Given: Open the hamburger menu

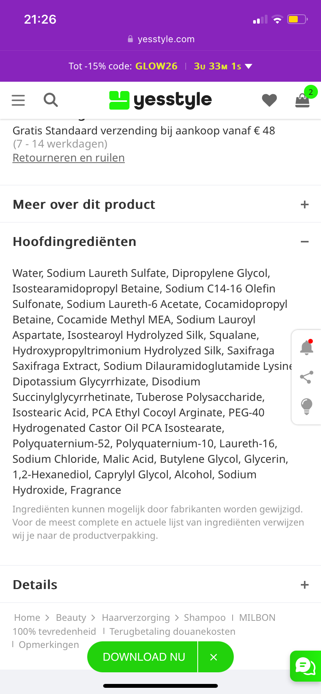Looking at the screenshot, I should 18,100.
